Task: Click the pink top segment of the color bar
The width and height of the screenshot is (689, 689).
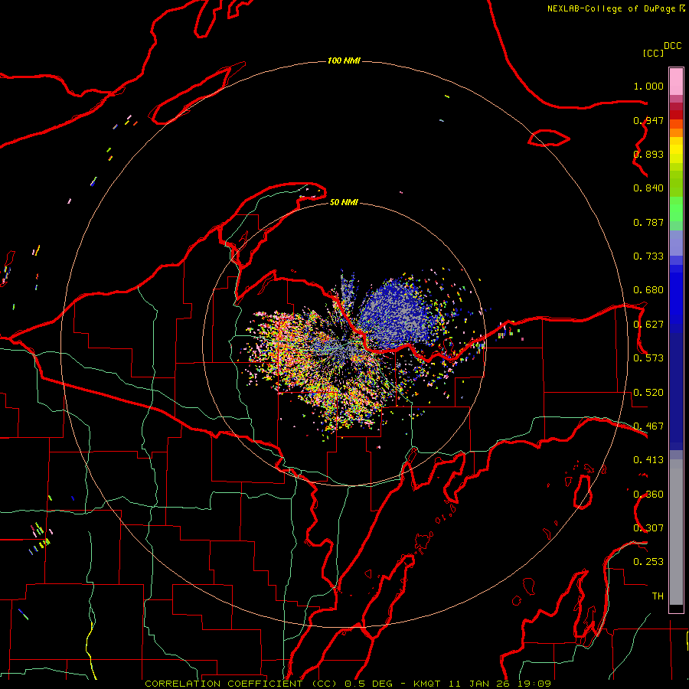Action: click(x=676, y=82)
